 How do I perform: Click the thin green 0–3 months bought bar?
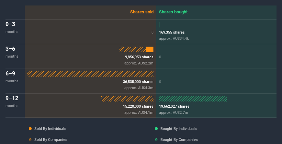point(159,25)
